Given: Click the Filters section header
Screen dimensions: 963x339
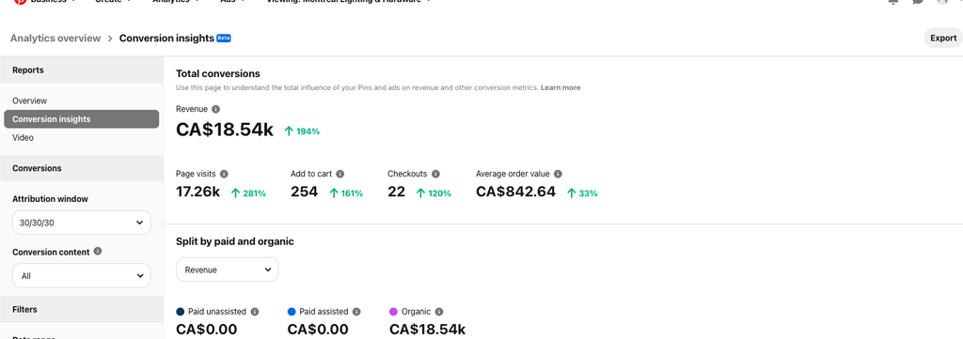Looking at the screenshot, I should 82,310.
